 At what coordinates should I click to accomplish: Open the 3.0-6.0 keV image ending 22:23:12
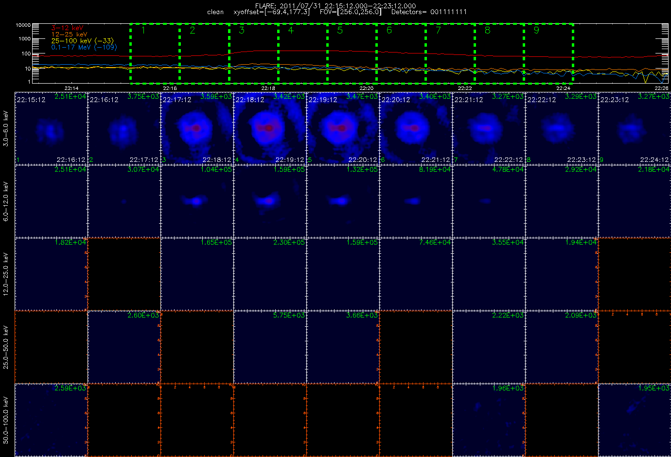pyautogui.click(x=562, y=128)
